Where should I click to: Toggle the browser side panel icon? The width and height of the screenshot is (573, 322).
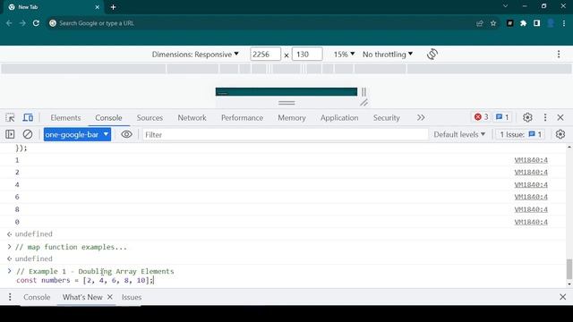coord(536,23)
